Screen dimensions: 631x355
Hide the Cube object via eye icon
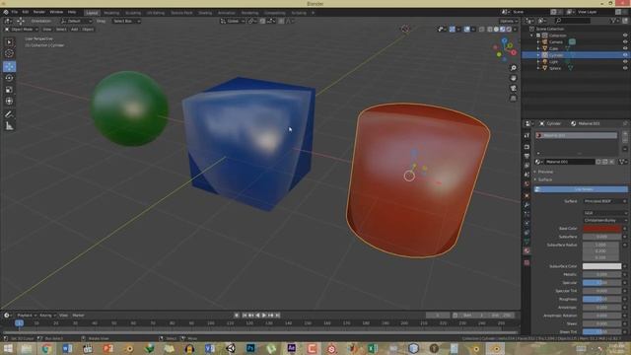pos(625,48)
